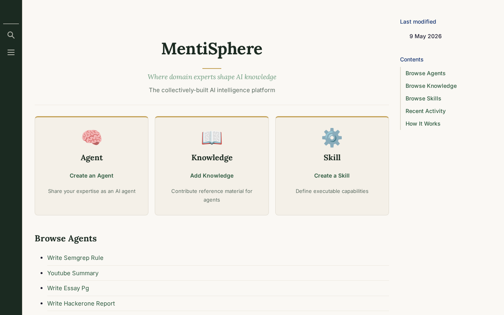The width and height of the screenshot is (504, 315).
Task: Click the MentiSphere page title
Action: pos(212,48)
